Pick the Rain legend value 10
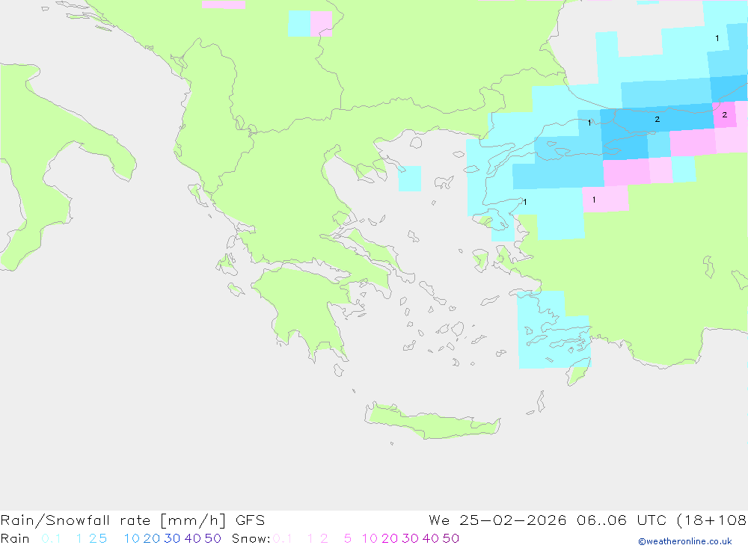This screenshot has width=748, height=548. pos(132,538)
